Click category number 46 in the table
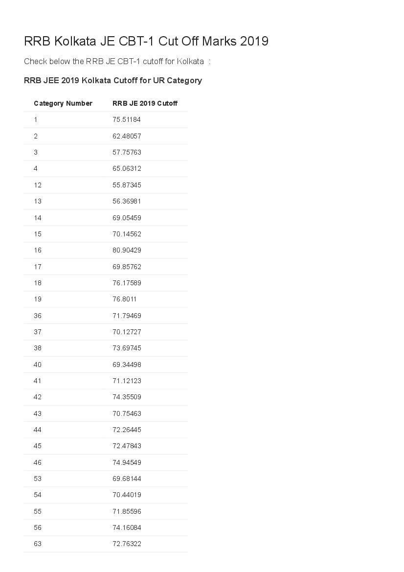This screenshot has width=404, height=572. (38, 462)
